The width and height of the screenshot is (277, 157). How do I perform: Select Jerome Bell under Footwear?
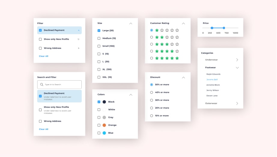point(212,80)
